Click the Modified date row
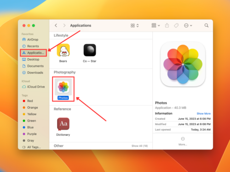 (183, 124)
